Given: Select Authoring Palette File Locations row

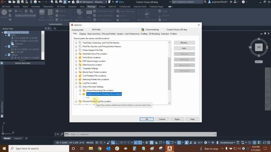Looking at the screenshot, I should tap(96, 79).
